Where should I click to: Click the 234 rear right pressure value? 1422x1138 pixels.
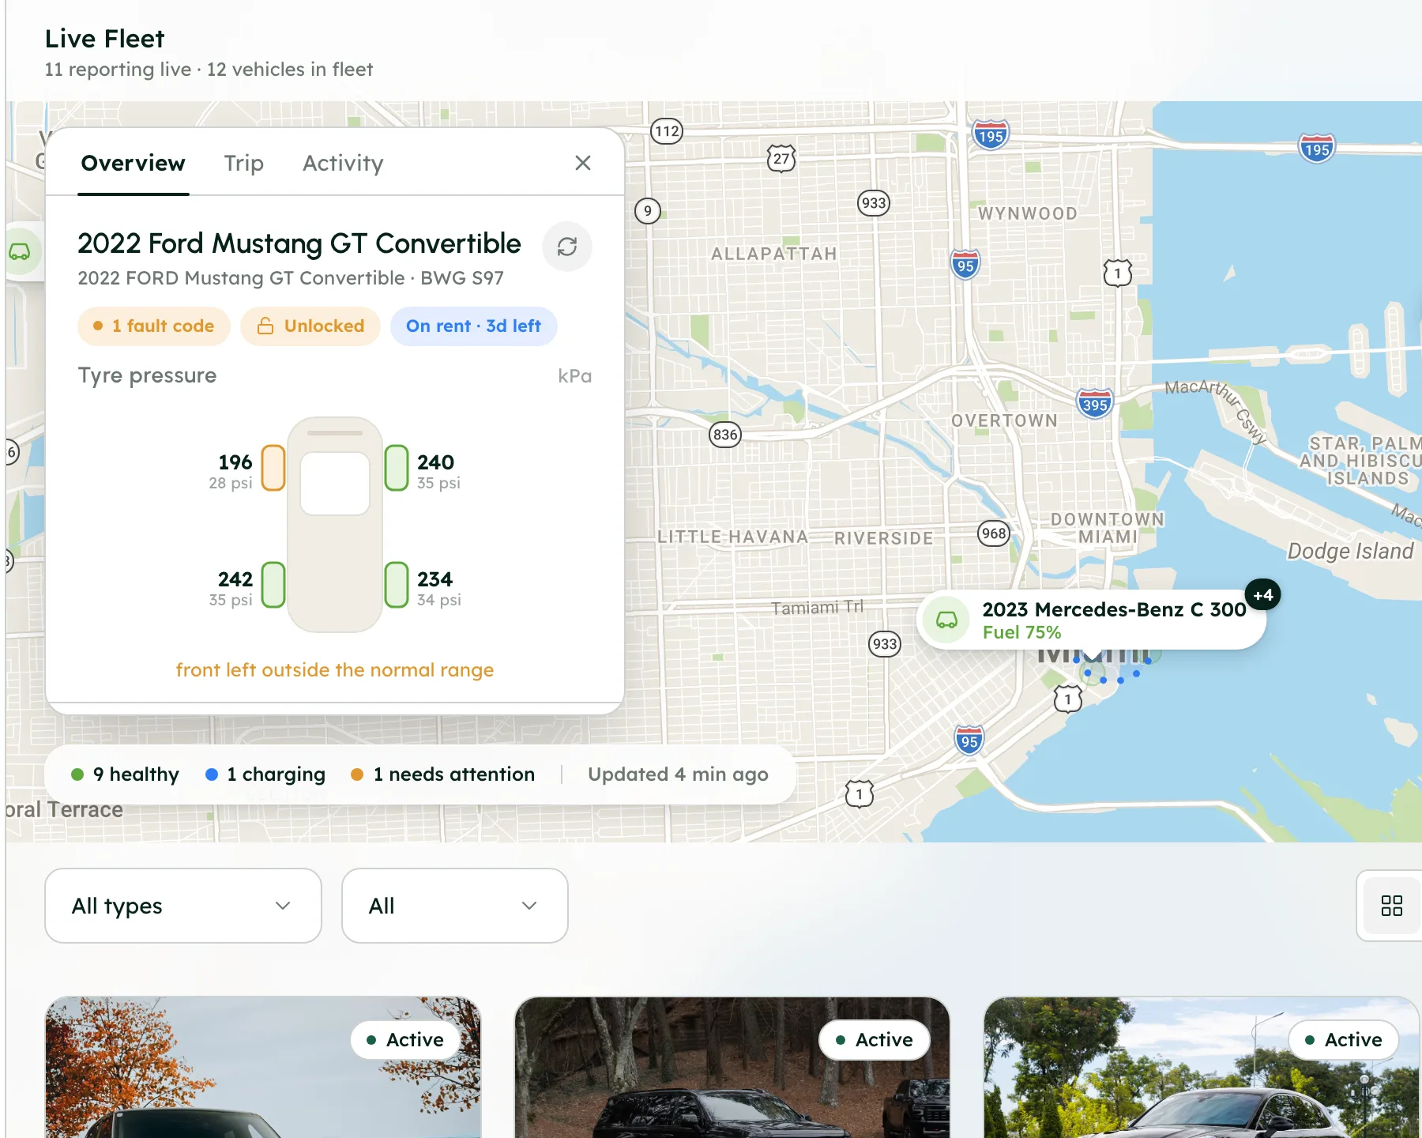coord(434,579)
